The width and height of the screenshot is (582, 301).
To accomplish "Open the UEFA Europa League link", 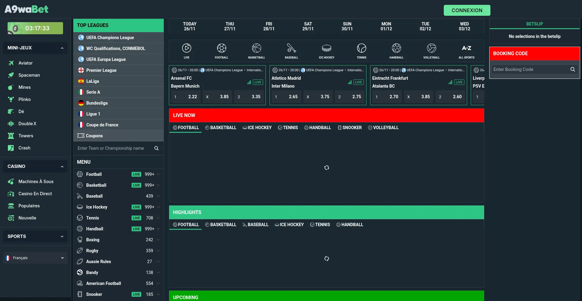I will (x=106, y=59).
